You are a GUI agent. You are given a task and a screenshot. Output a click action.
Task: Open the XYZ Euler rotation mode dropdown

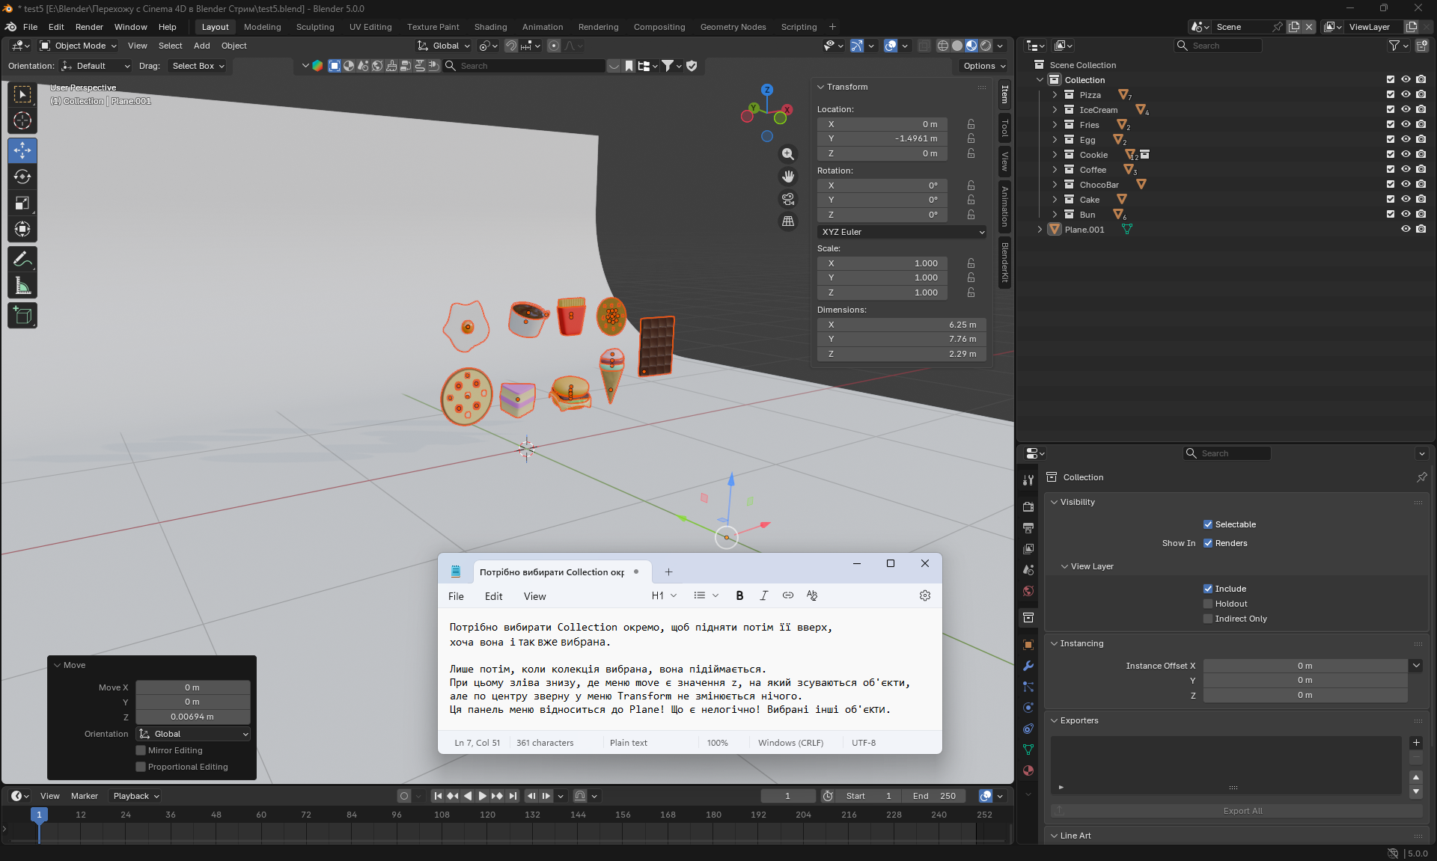click(902, 232)
